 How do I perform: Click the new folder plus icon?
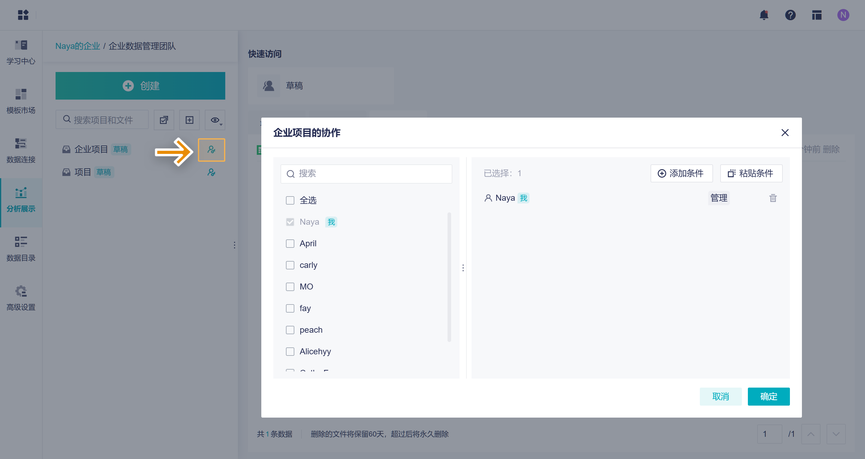tap(190, 120)
